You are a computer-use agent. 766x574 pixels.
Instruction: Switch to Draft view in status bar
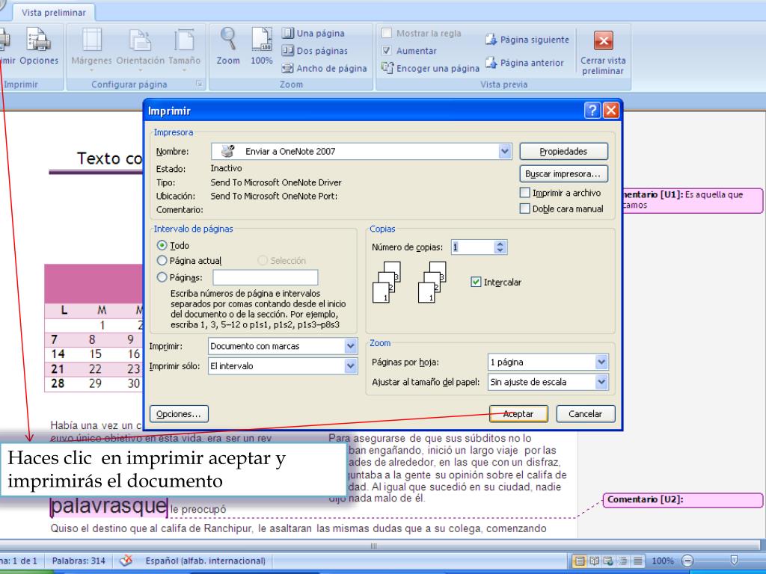pyautogui.click(x=637, y=561)
